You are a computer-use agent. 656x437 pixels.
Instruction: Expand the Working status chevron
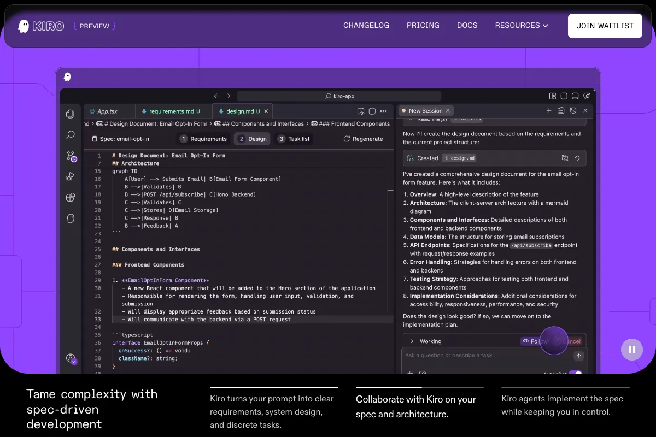click(412, 341)
